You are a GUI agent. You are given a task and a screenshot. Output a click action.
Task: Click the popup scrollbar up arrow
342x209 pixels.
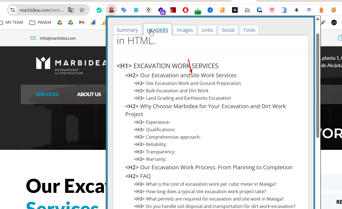pyautogui.click(x=318, y=19)
